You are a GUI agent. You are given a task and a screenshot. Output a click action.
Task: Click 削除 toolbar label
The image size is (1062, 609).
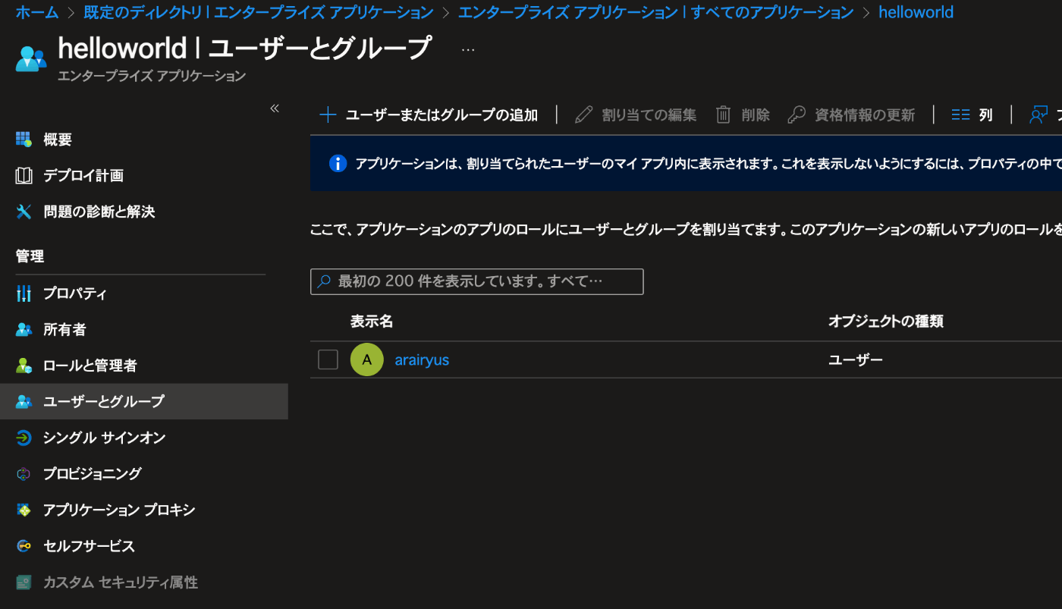(x=756, y=115)
